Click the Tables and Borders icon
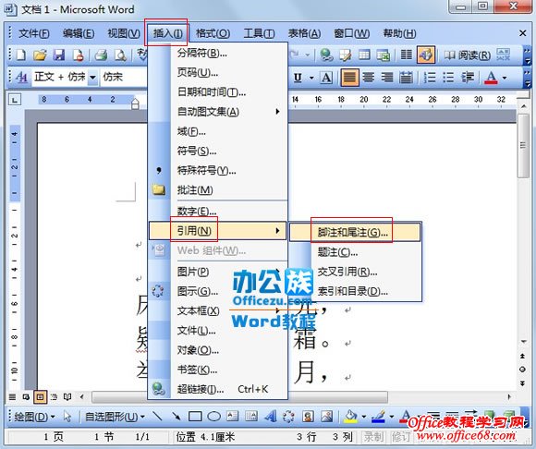 pyautogui.click(x=345, y=55)
